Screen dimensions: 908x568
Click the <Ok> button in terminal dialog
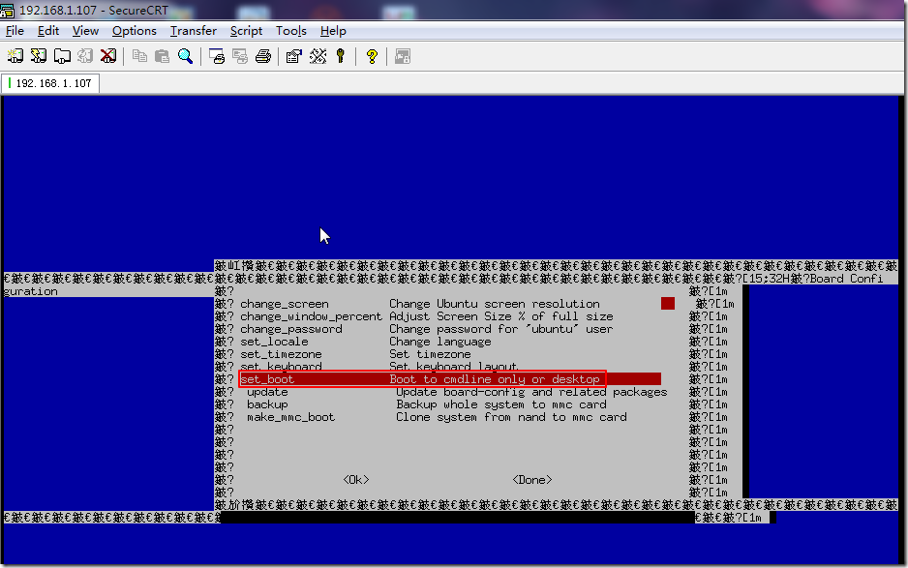pos(356,480)
